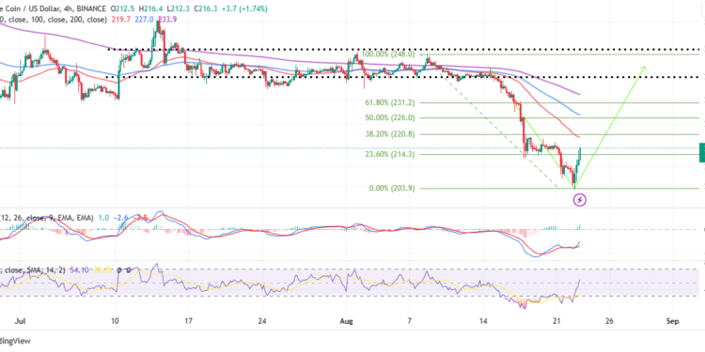Click the 21 date label on the time axis
Viewport: 705px width, 352px height.
click(x=557, y=321)
